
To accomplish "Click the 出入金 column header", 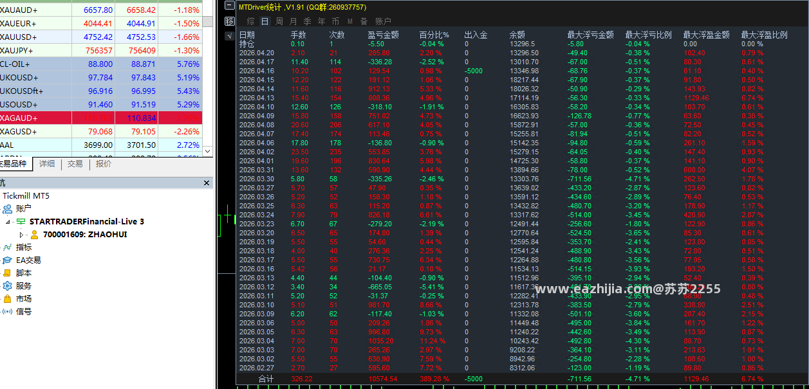I will tap(476, 35).
